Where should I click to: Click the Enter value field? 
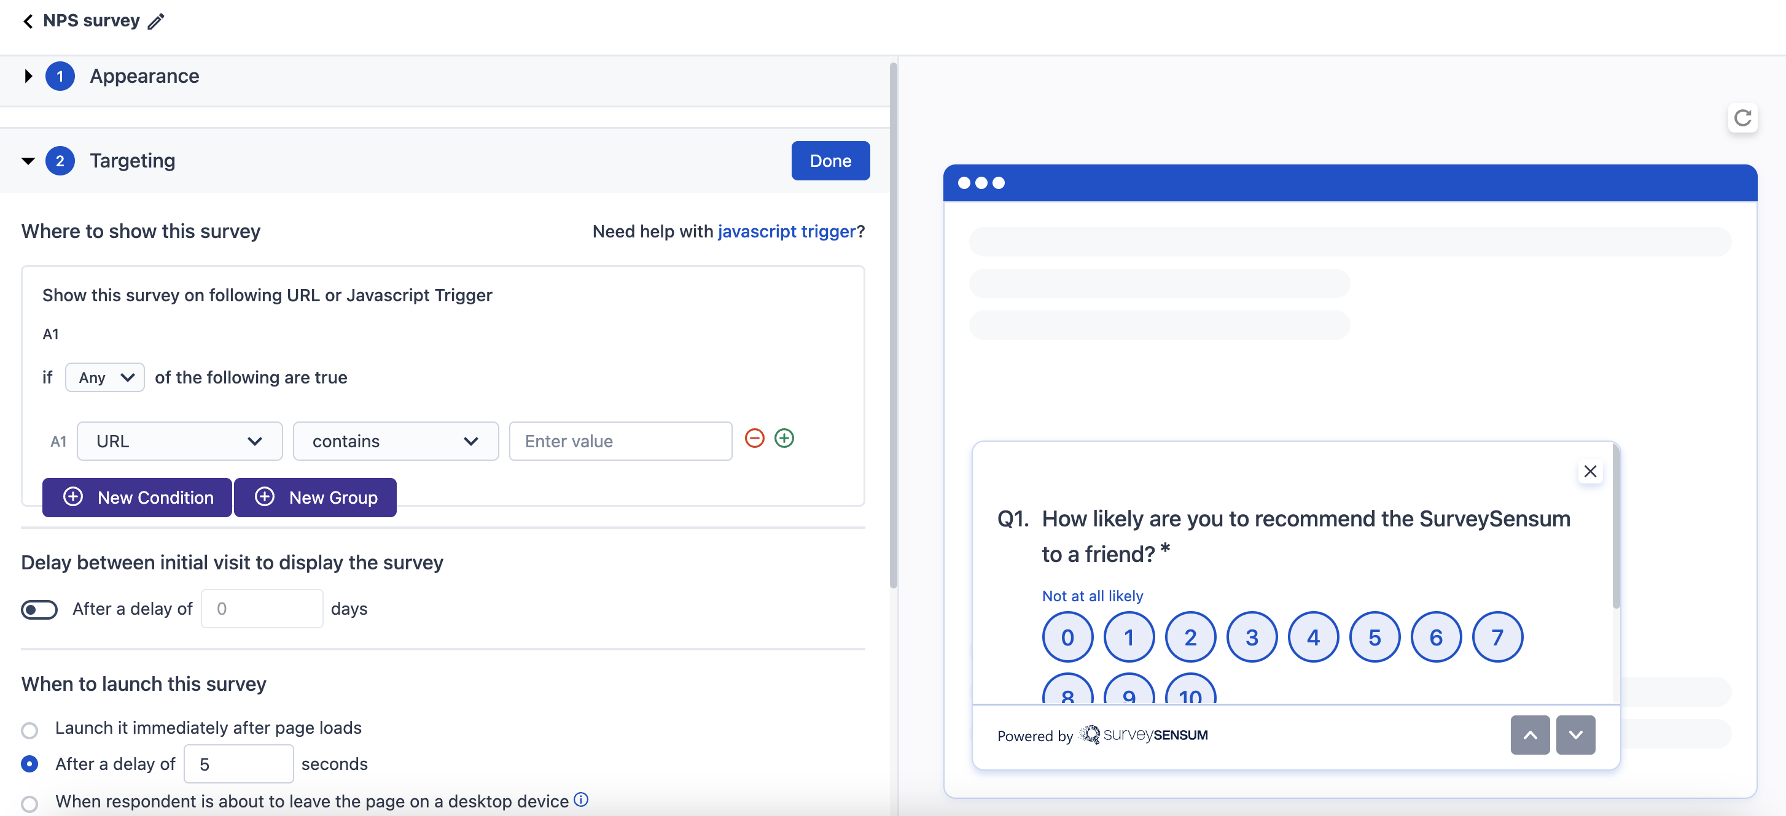[620, 441]
